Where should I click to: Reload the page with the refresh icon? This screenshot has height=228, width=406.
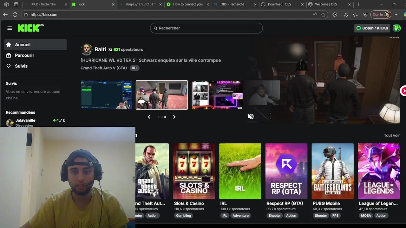[x=15, y=15]
